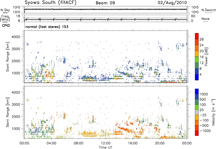Click the 18 tick on frequency axis

(x=18, y=16)
